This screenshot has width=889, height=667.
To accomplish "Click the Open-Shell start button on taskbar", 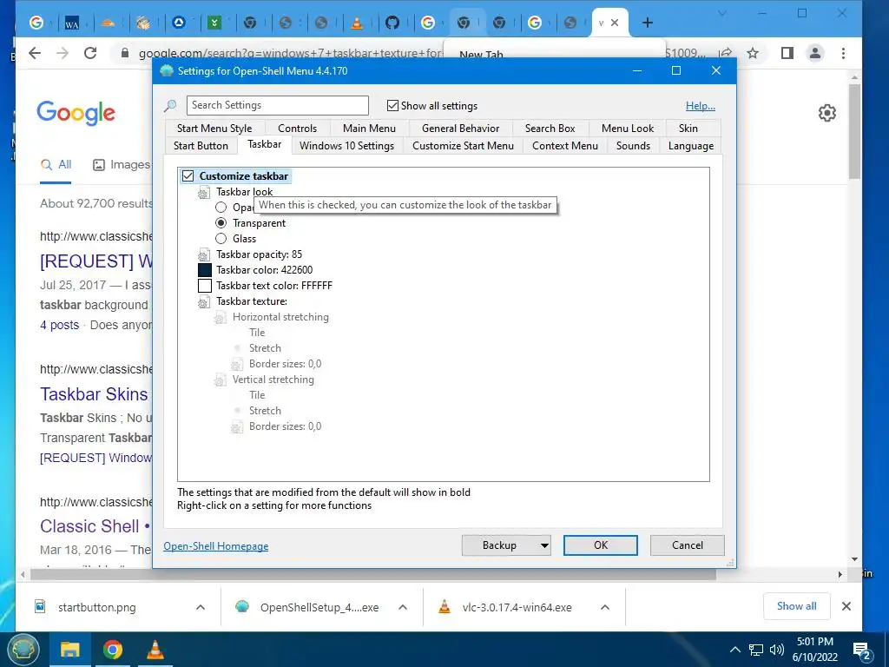I will [x=23, y=650].
